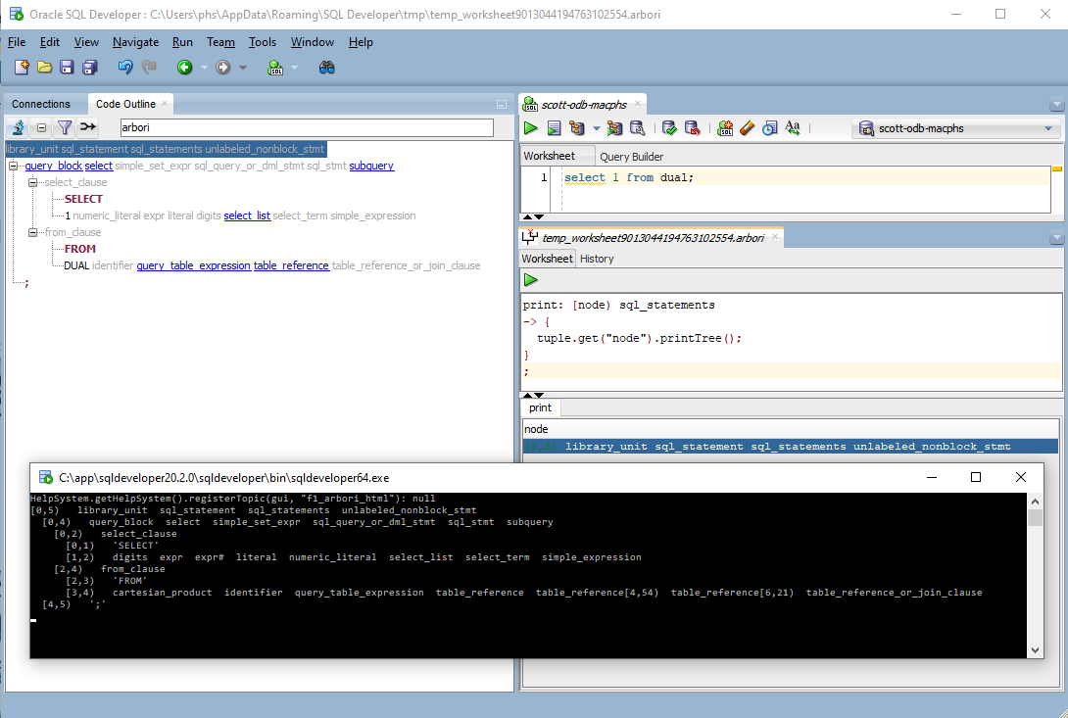
Task: Navigate back with the green arrow button
Action: [x=184, y=67]
